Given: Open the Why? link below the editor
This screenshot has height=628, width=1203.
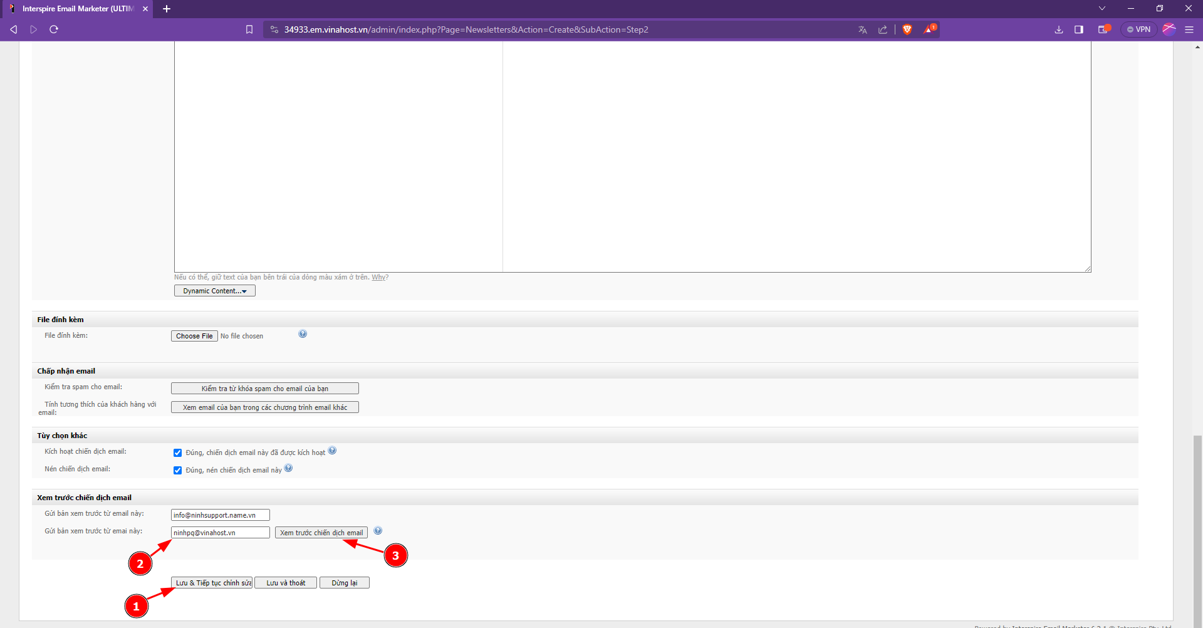Looking at the screenshot, I should (x=380, y=277).
